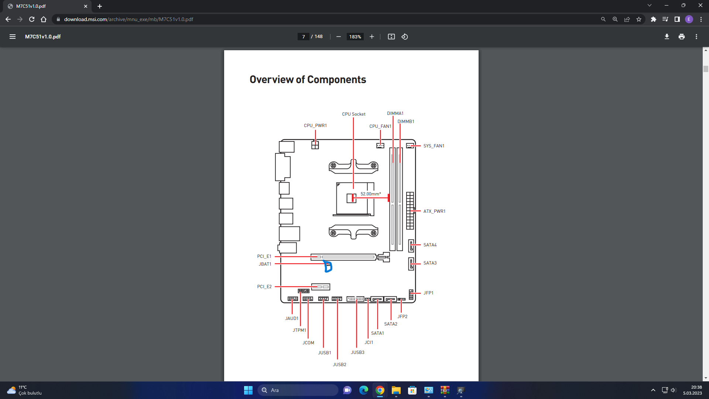This screenshot has height=399, width=709.
Task: Open a new browser tab
Action: pyautogui.click(x=100, y=6)
